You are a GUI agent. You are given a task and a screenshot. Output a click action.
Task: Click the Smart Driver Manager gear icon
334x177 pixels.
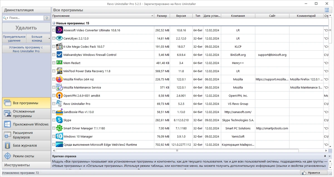click(60, 128)
